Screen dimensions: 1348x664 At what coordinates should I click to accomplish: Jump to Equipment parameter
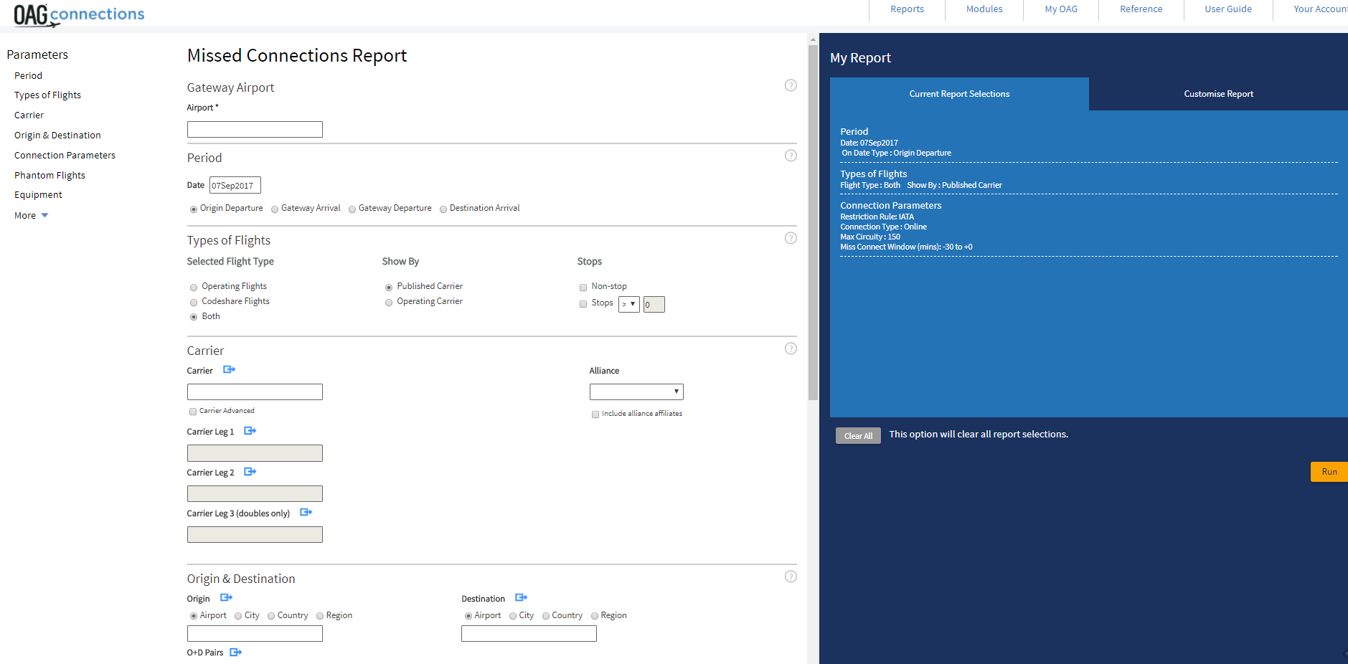coord(38,194)
